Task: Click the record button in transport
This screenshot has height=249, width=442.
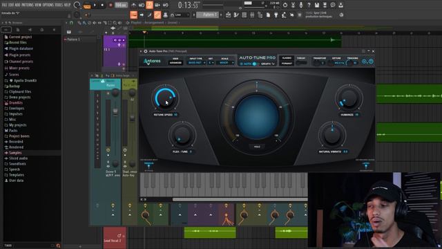Action: 110,5
